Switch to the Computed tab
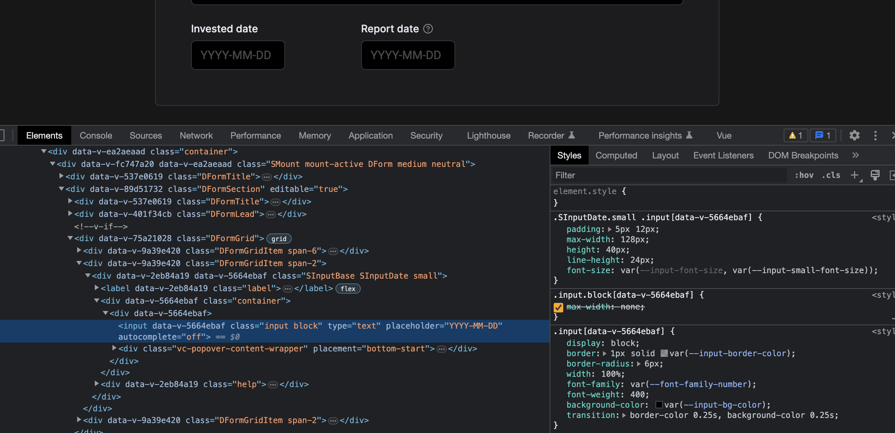 616,155
